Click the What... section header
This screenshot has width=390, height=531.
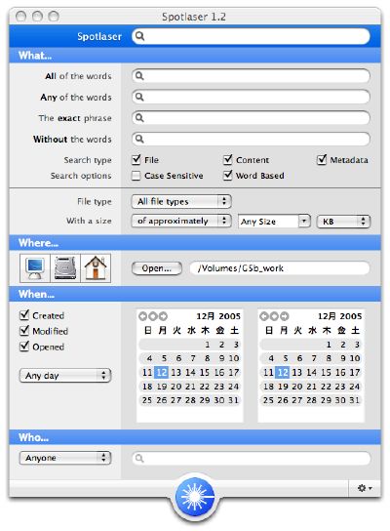[195, 56]
